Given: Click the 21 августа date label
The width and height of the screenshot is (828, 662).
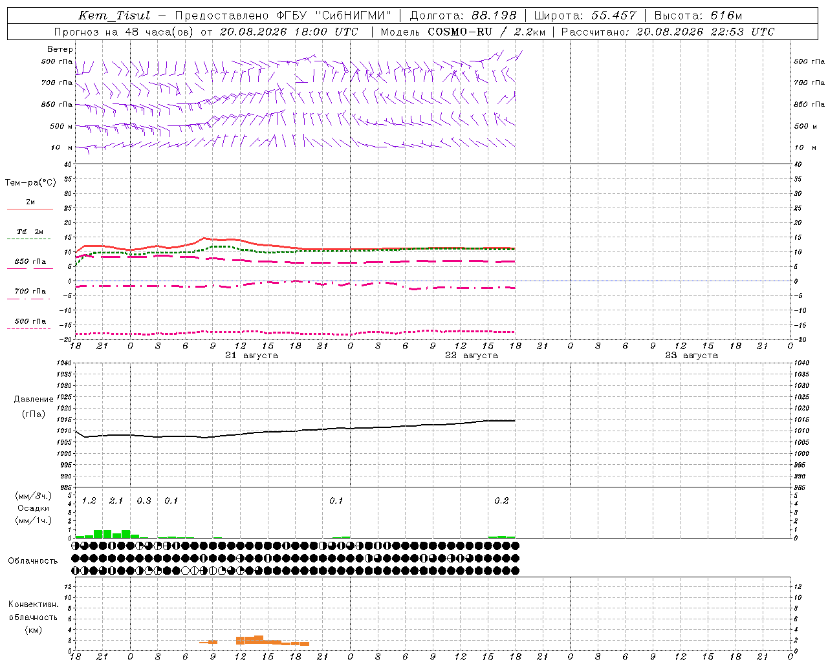Looking at the screenshot, I should tap(252, 356).
